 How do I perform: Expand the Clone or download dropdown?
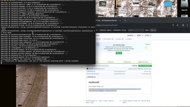click(145, 66)
